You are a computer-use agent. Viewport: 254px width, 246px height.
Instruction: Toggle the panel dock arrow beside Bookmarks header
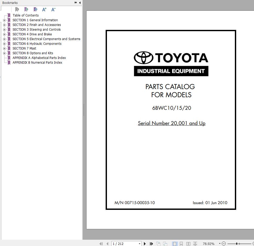pos(80,3)
